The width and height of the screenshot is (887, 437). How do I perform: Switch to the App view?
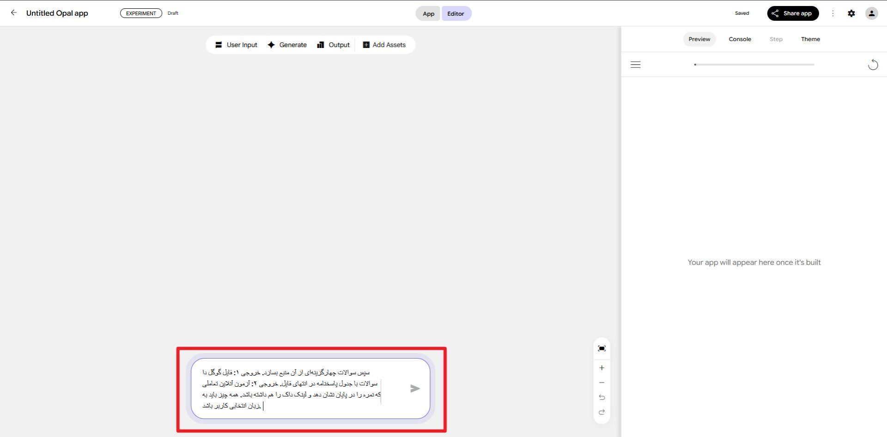(x=428, y=13)
